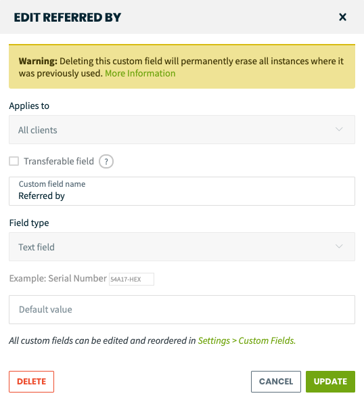The height and width of the screenshot is (402, 364).
Task: Delete this custom field
Action: coord(32,382)
